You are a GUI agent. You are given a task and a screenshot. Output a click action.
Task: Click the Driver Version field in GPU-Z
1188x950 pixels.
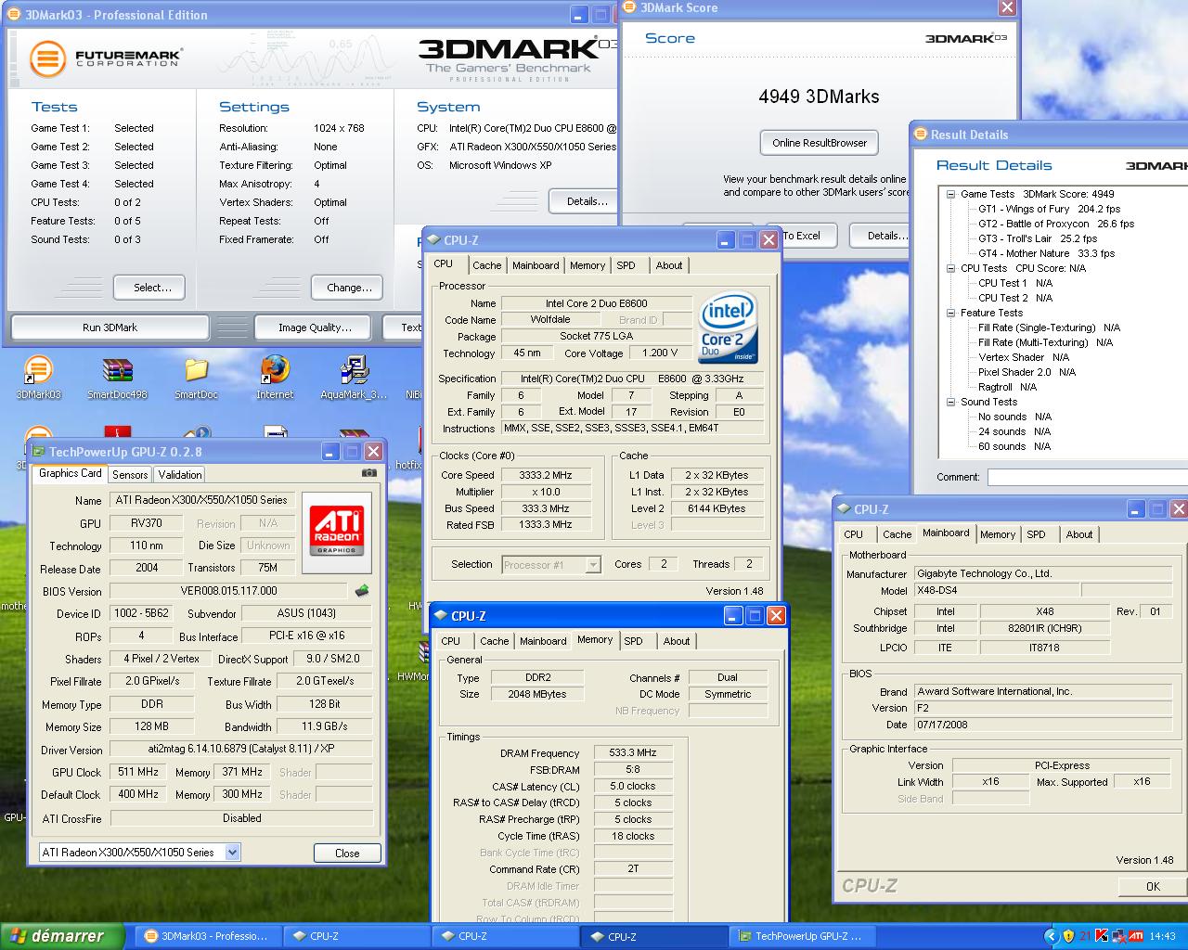click(241, 750)
